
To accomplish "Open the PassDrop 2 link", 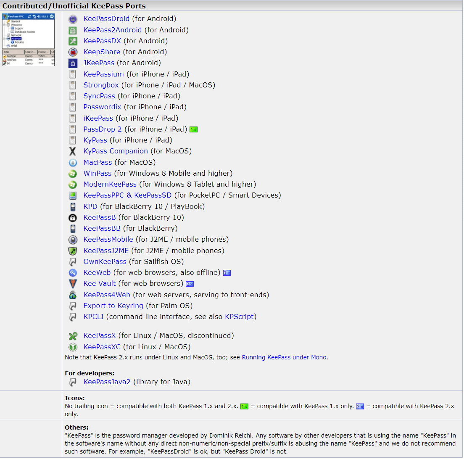I will coord(103,129).
